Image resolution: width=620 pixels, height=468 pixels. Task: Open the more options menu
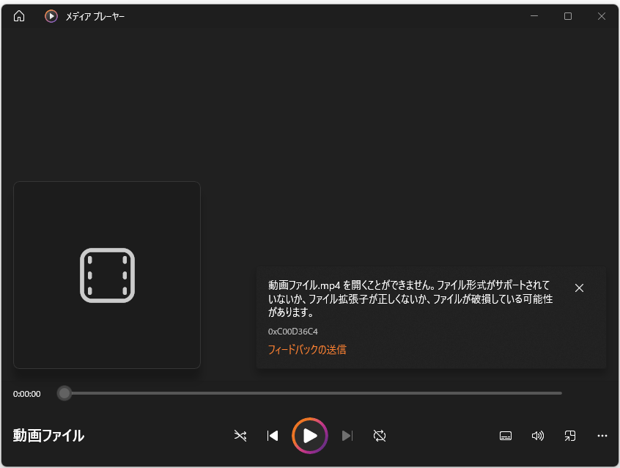602,436
